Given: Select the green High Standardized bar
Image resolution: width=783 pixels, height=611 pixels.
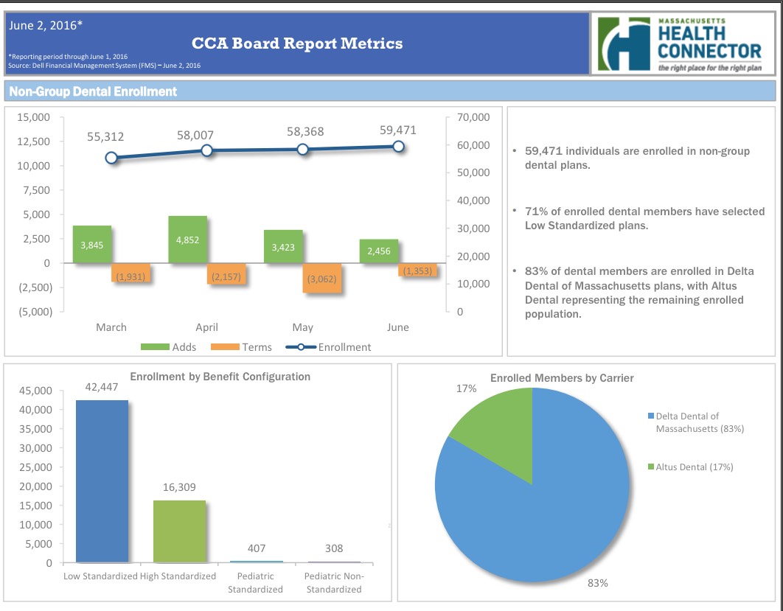Looking at the screenshot, I should click(179, 531).
